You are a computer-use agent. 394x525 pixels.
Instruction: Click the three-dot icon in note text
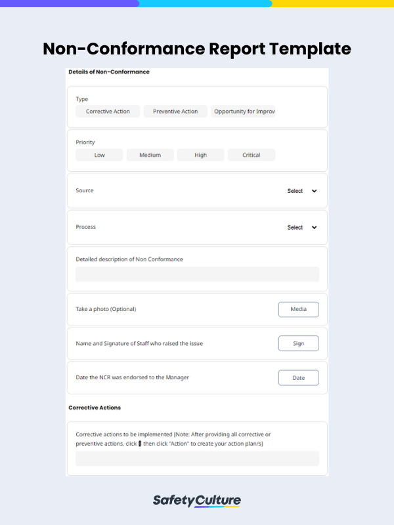coord(140,444)
